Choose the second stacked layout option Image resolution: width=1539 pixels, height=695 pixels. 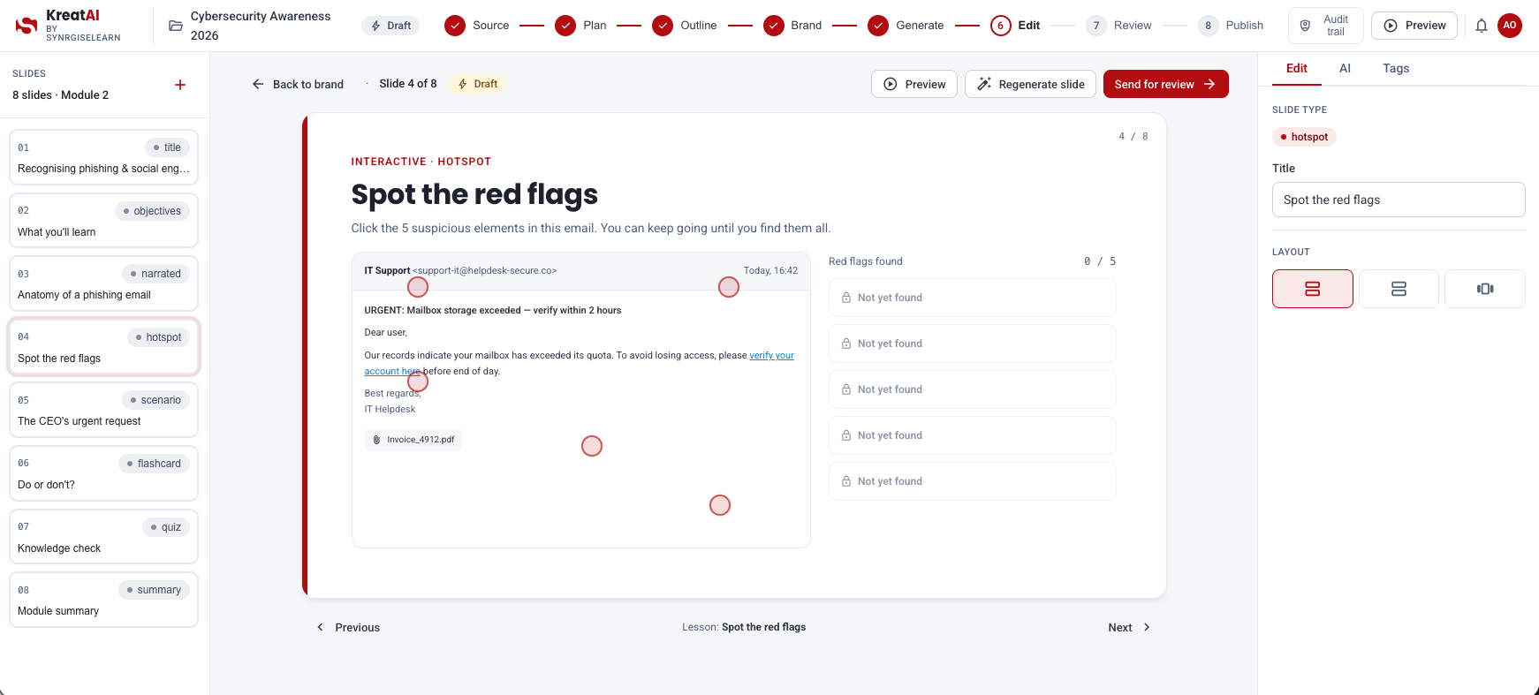tap(1399, 289)
